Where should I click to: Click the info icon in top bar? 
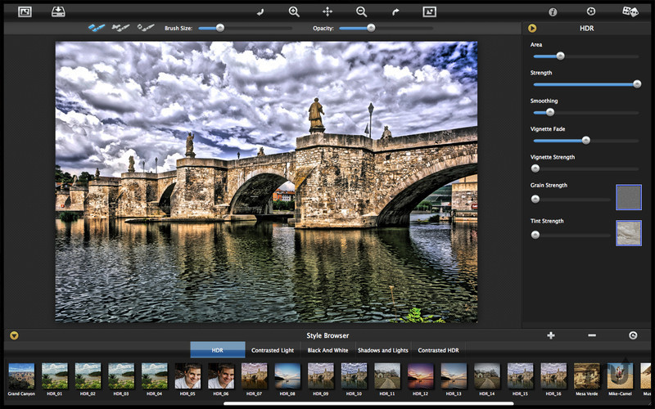[x=553, y=11]
